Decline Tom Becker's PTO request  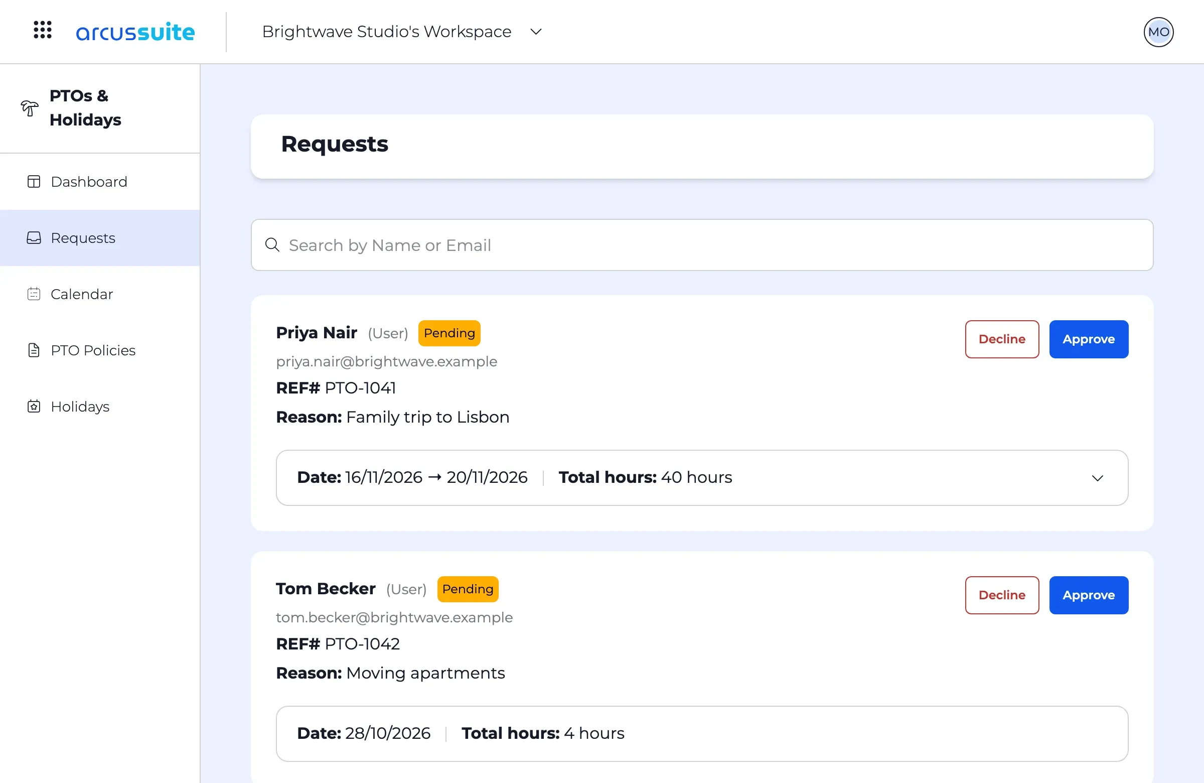(x=1002, y=595)
